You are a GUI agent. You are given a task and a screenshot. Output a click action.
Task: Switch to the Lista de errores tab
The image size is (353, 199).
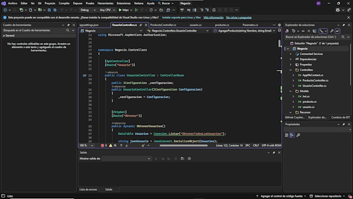click(x=88, y=190)
